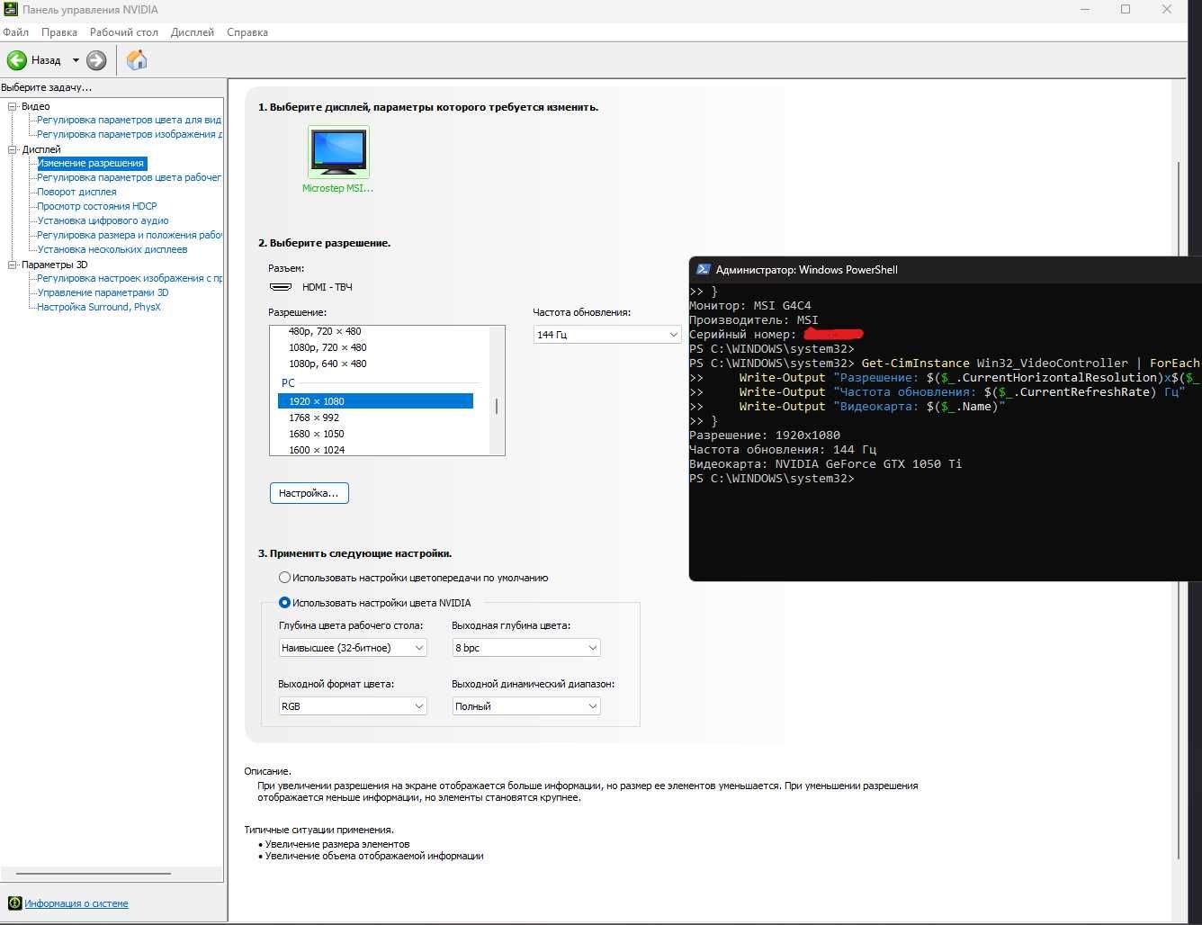Image resolution: width=1202 pixels, height=925 pixels.
Task: Minimize the NVIDIA Control Panel window
Action: click(x=1085, y=10)
